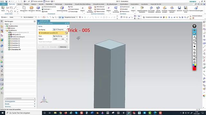Click the eye icon in annotation toolbar
The height and width of the screenshot is (115, 206).
click(x=194, y=30)
